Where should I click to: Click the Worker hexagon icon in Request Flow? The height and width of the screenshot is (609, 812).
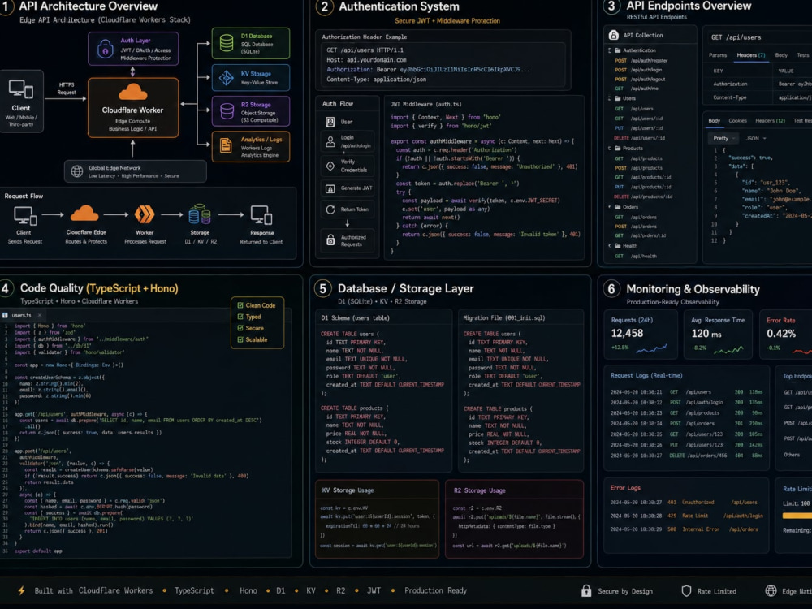[x=145, y=214]
